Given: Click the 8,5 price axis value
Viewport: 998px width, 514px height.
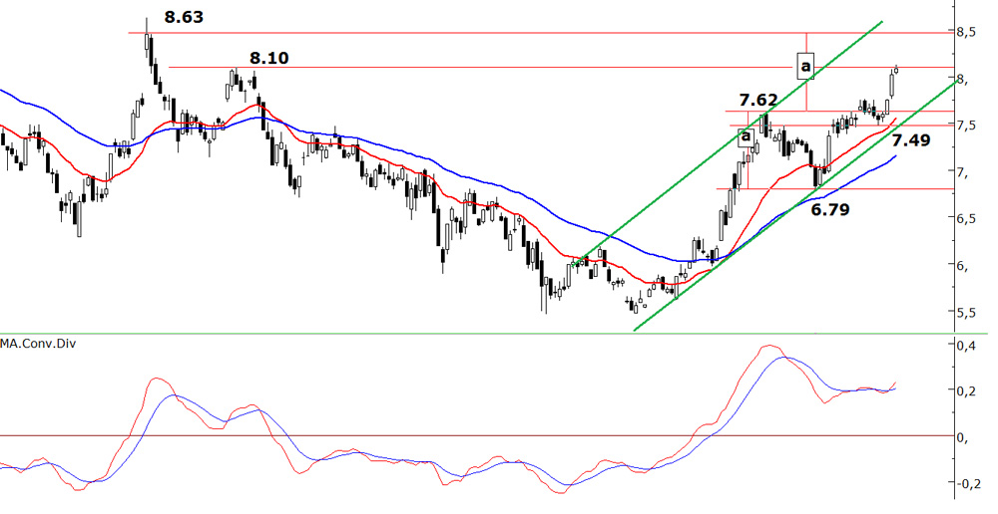Looking at the screenshot, I should [966, 31].
